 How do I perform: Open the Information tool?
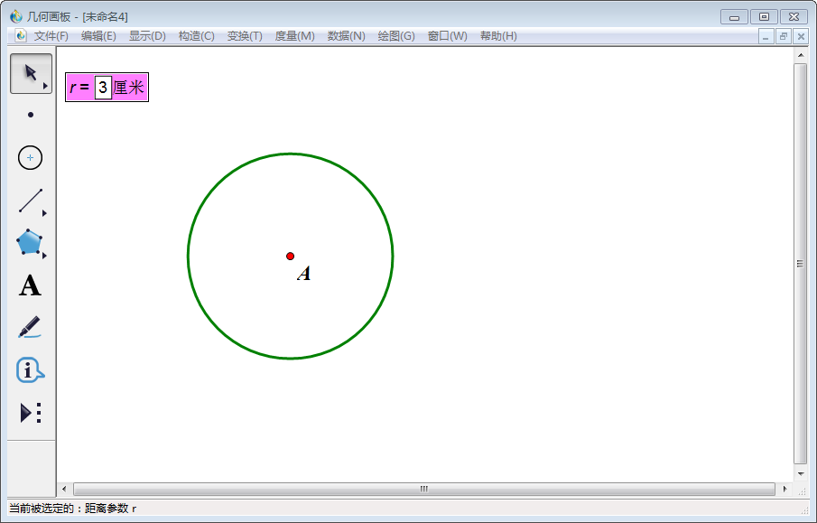point(30,370)
